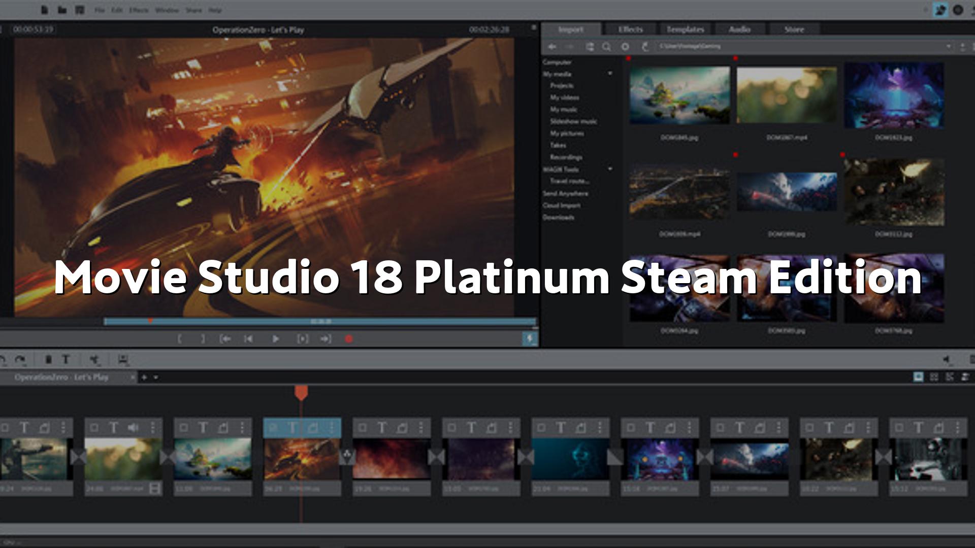
Task: Switch to the Templates tab
Action: coord(686,29)
